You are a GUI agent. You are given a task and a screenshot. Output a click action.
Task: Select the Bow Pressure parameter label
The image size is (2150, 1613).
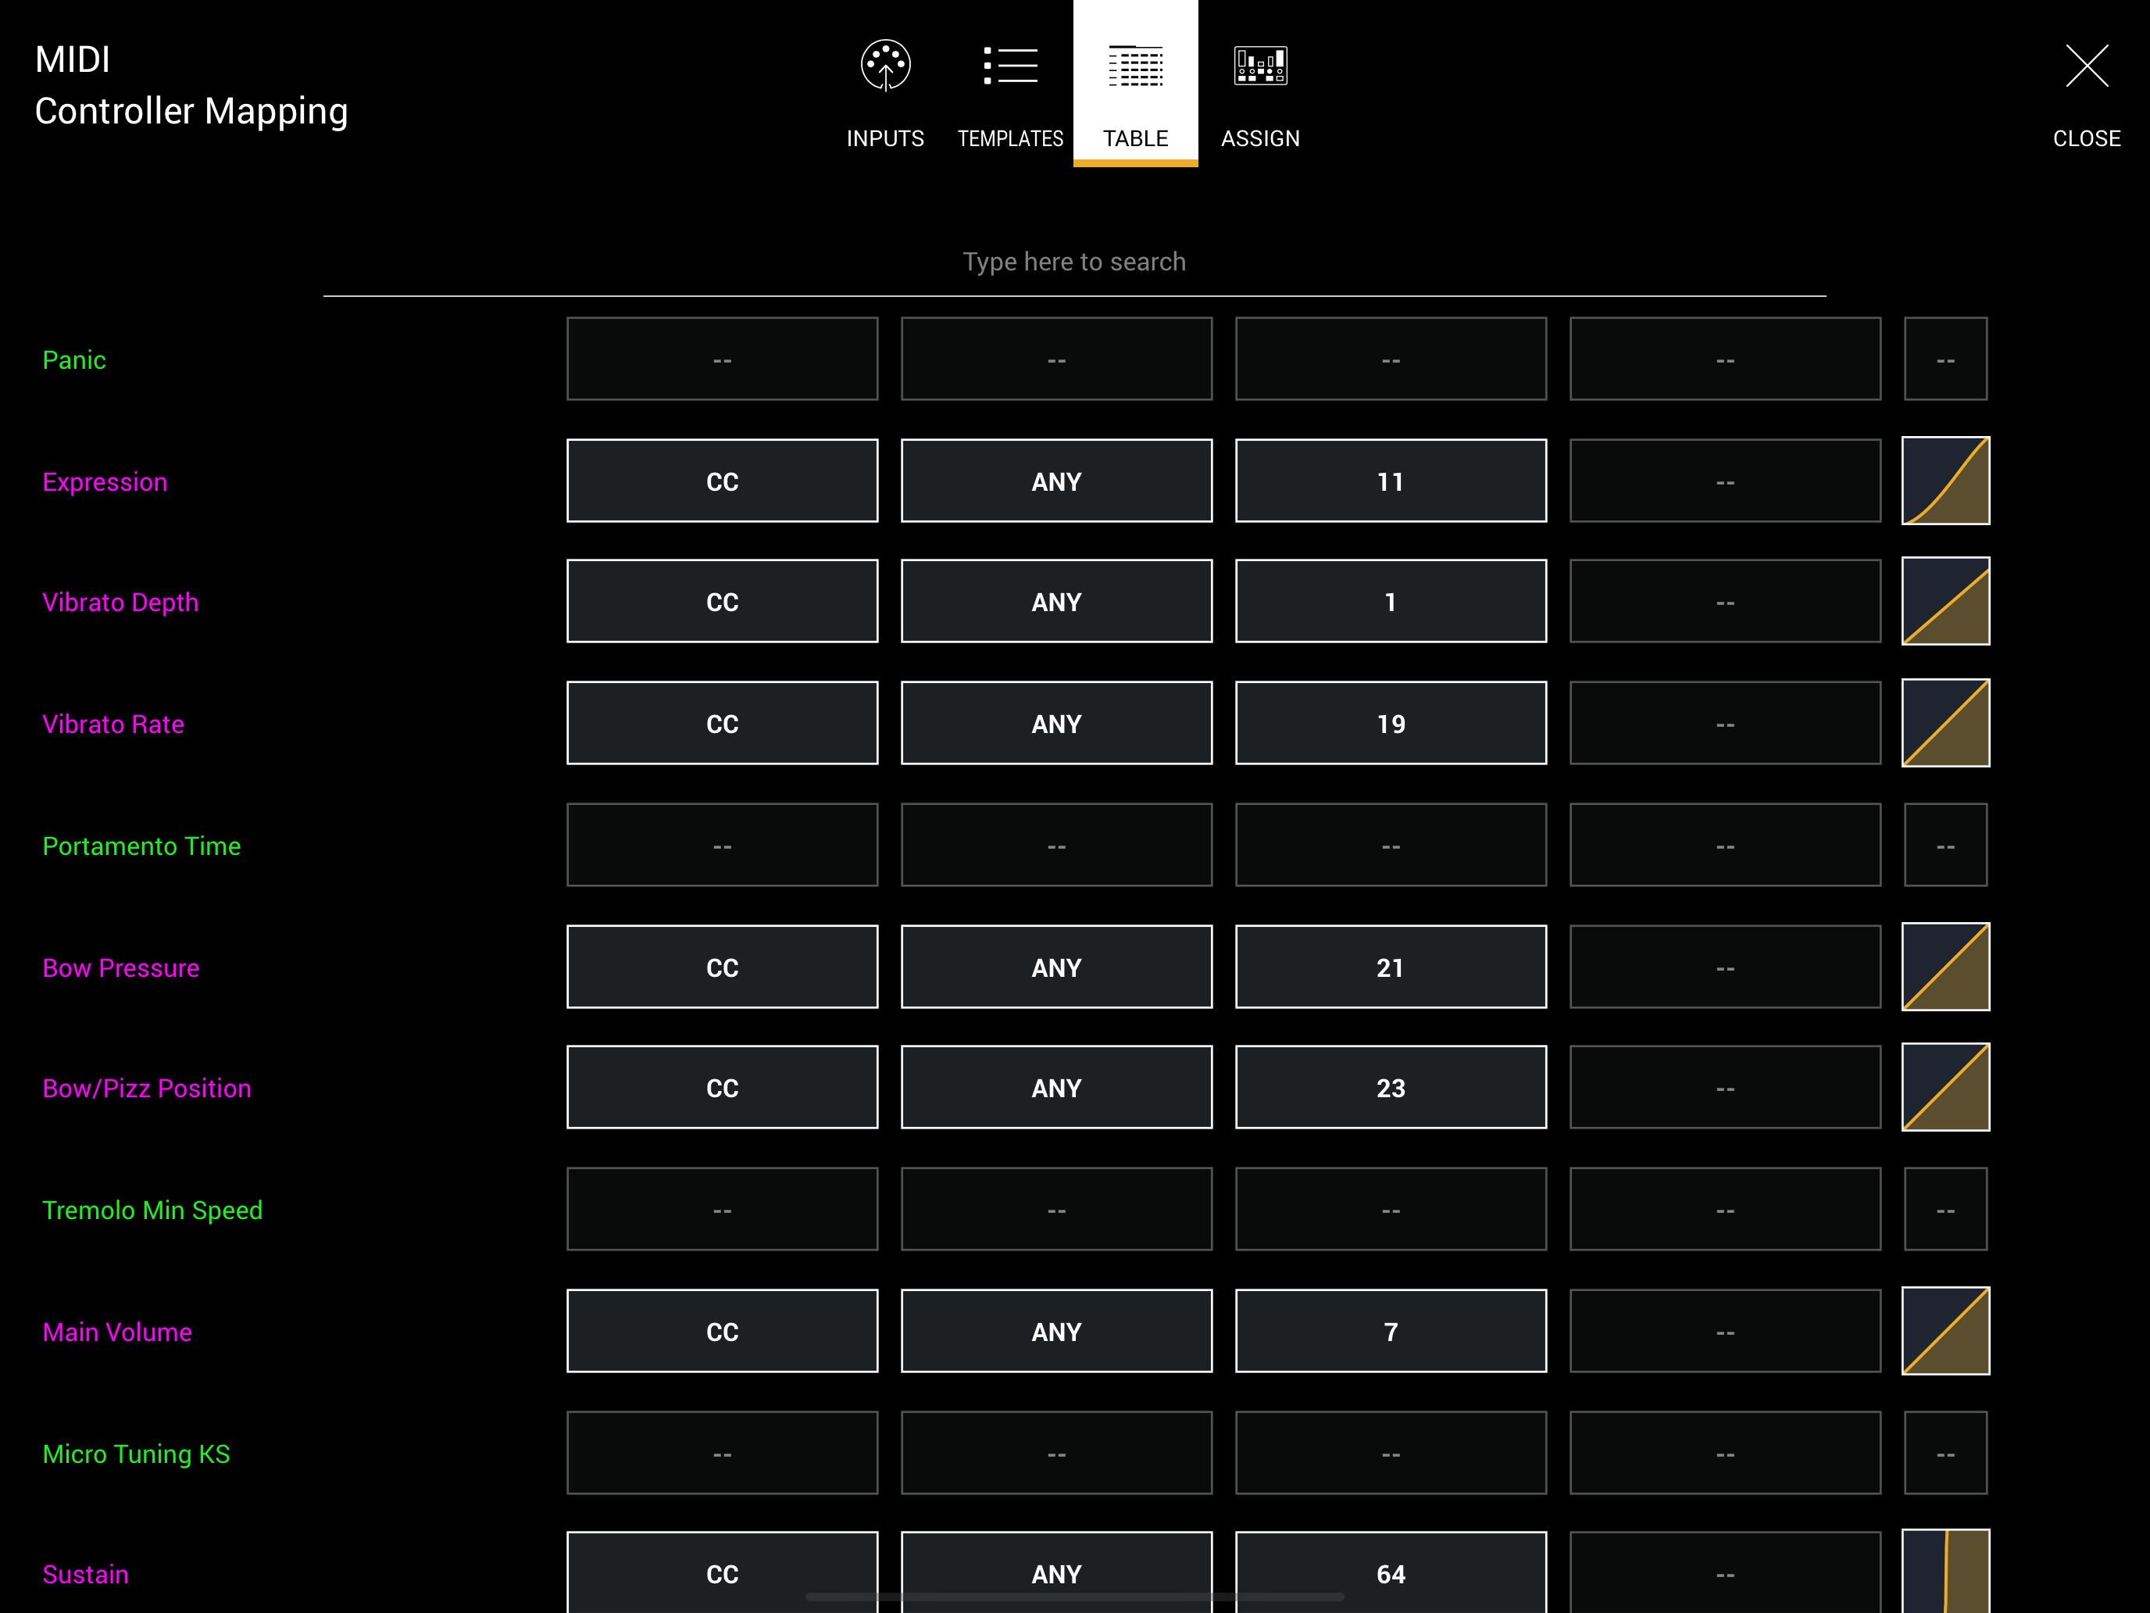120,968
